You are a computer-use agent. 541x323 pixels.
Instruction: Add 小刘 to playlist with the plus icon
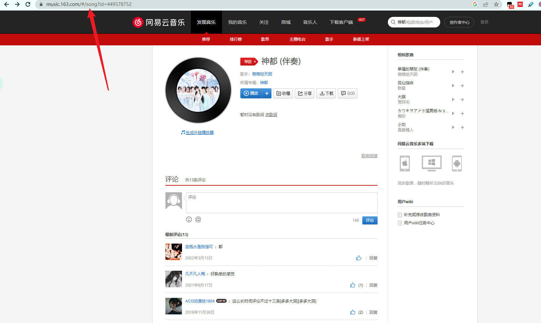462,127
